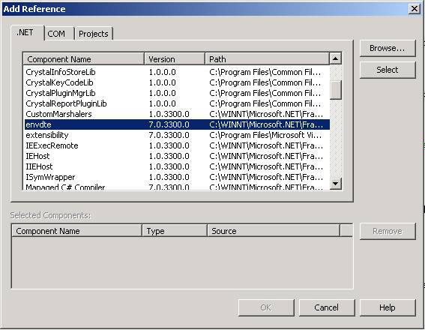
Task: Choose the CustomMarshalers component
Action: (177, 114)
